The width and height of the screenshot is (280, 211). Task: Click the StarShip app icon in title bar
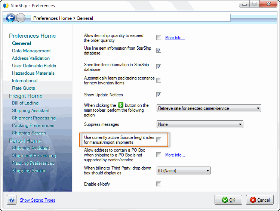(6, 6)
